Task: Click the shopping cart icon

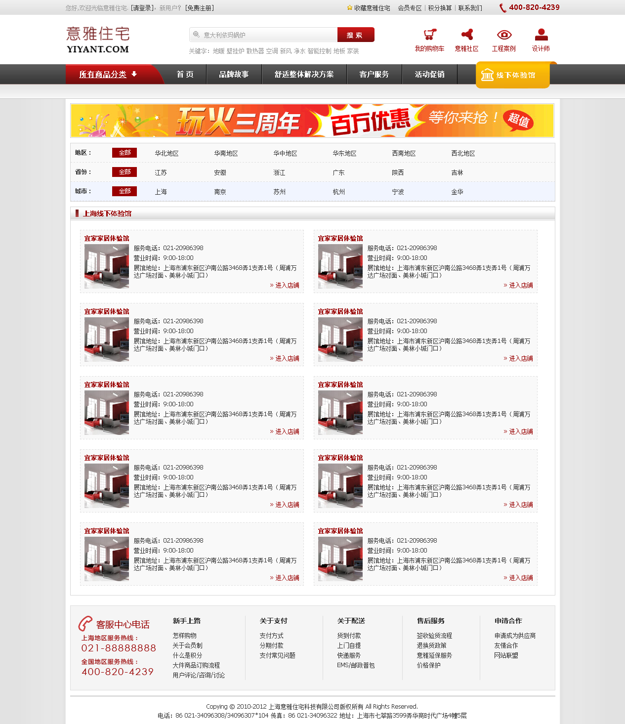Action: pos(429,35)
